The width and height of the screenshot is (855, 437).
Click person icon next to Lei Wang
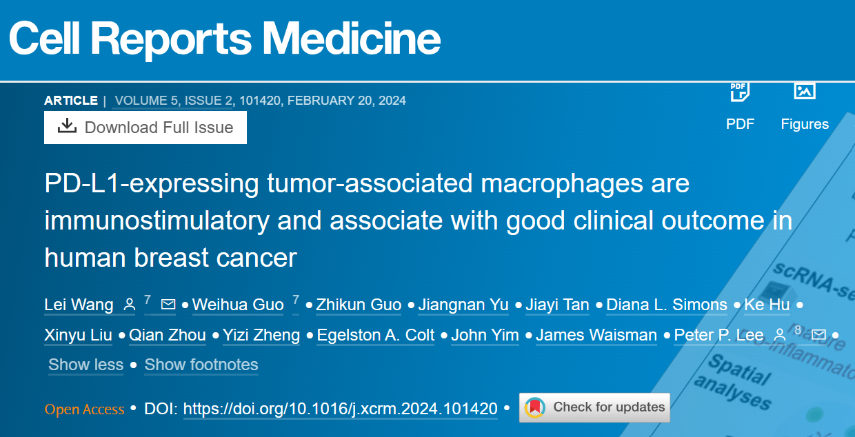(x=129, y=304)
